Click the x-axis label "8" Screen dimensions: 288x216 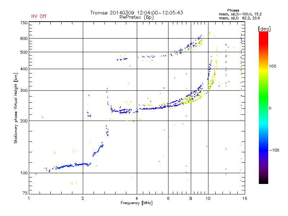191,198
